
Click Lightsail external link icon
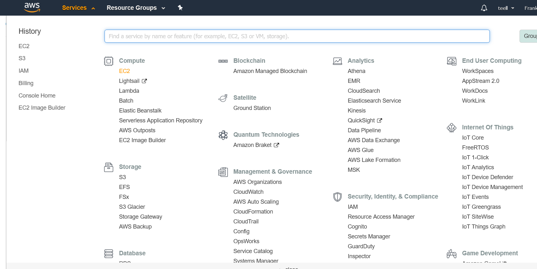(x=144, y=81)
